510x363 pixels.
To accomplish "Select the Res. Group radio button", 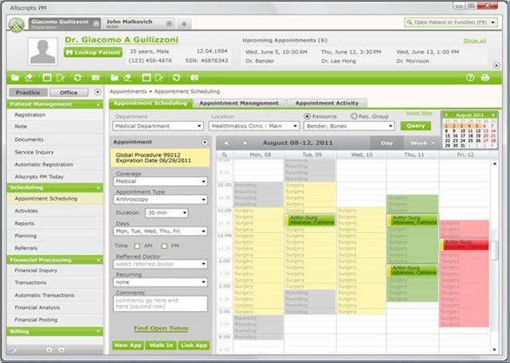I will (354, 116).
